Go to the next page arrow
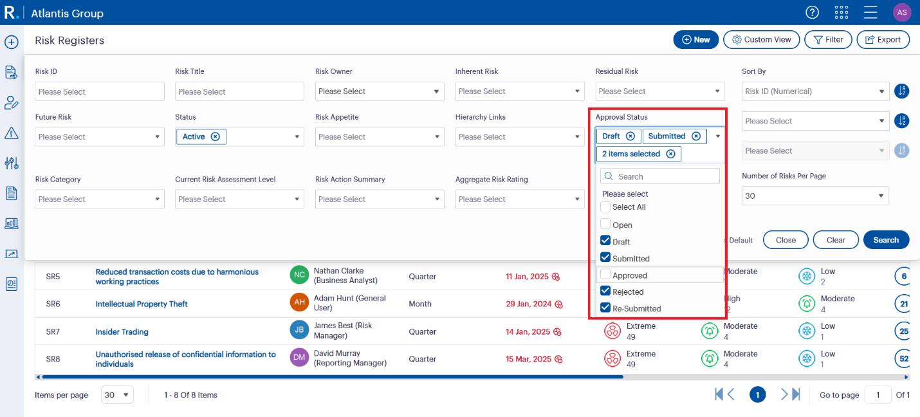This screenshot has height=417, width=920. 784,394
